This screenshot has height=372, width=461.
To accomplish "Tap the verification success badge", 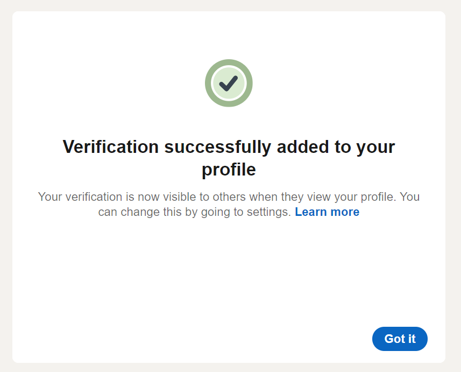I will tap(229, 83).
